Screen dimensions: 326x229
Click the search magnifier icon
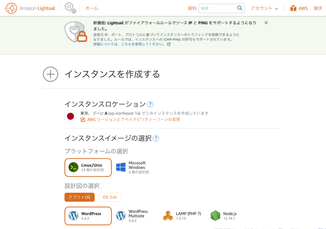[240, 8]
